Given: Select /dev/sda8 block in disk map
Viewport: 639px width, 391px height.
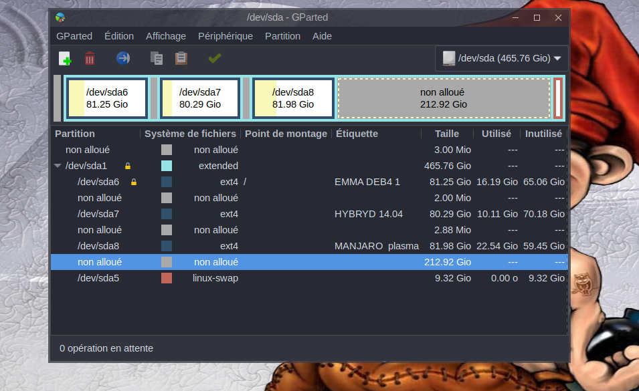Looking at the screenshot, I should point(293,98).
